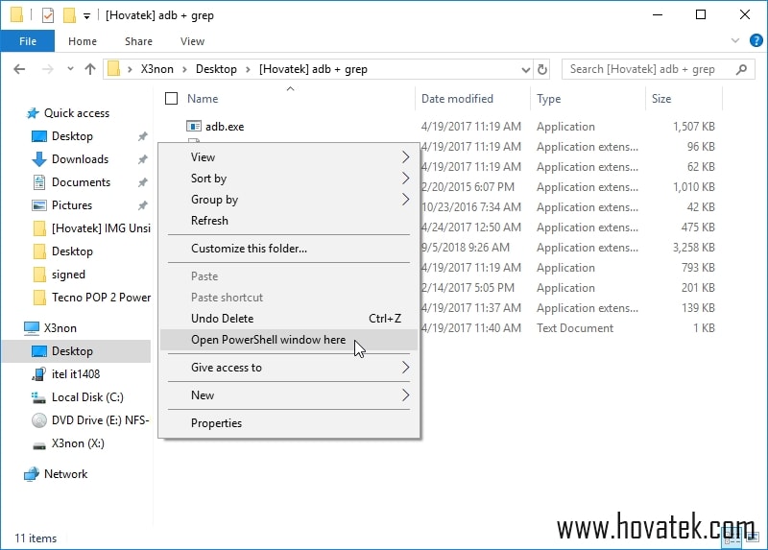Select X3non computer in navigation pane
Viewport: 768px width, 550px height.
click(60, 328)
